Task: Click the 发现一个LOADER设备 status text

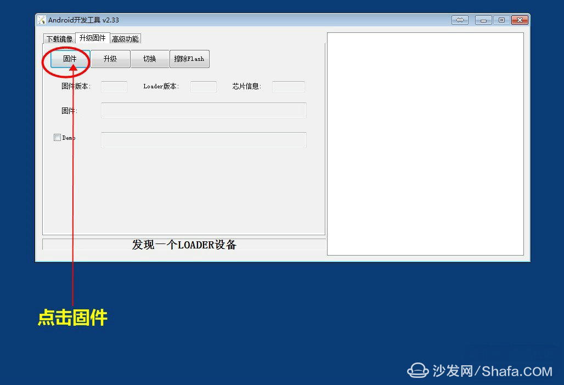Action: pyautogui.click(x=184, y=245)
